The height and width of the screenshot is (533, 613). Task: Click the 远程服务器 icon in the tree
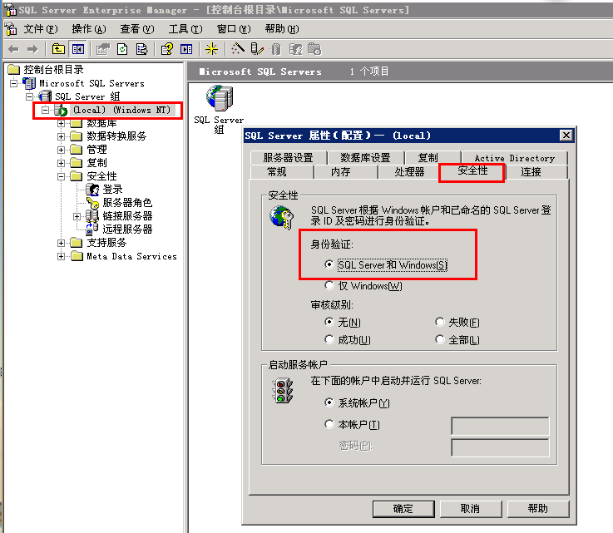(x=92, y=229)
